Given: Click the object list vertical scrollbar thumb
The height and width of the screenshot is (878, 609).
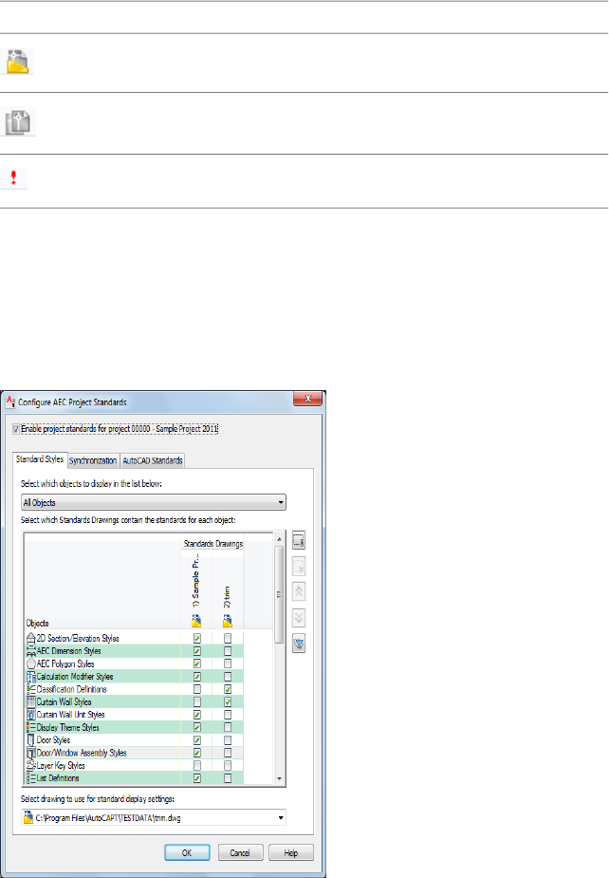Looking at the screenshot, I should click(280, 594).
